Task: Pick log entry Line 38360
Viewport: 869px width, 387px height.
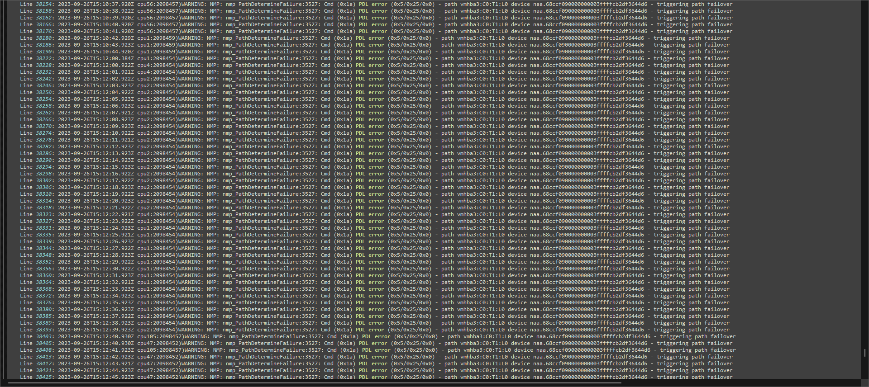Action: tap(375, 275)
